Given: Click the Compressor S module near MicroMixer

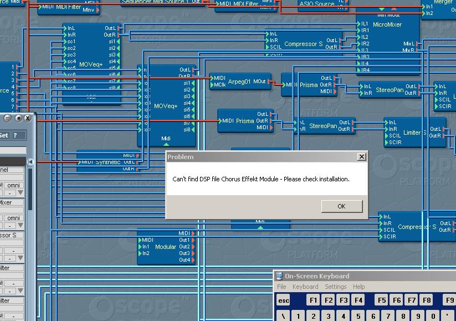Looking at the screenshot, I should tap(303, 44).
